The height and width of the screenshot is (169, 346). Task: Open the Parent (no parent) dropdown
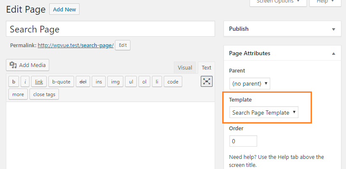[250, 83]
